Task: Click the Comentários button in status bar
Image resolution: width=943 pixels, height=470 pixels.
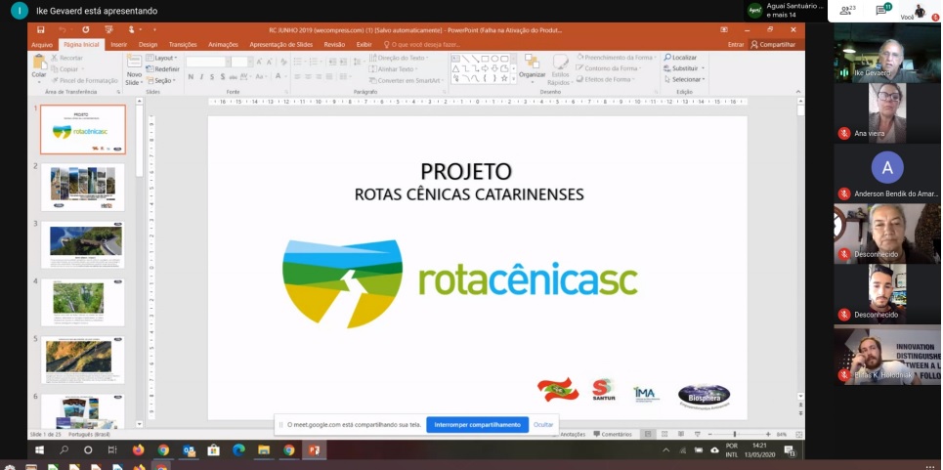Action: (613, 434)
